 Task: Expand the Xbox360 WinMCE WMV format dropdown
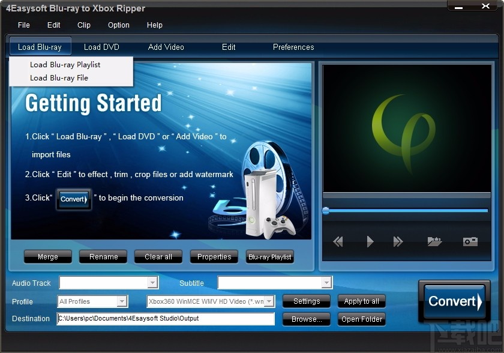268,301
